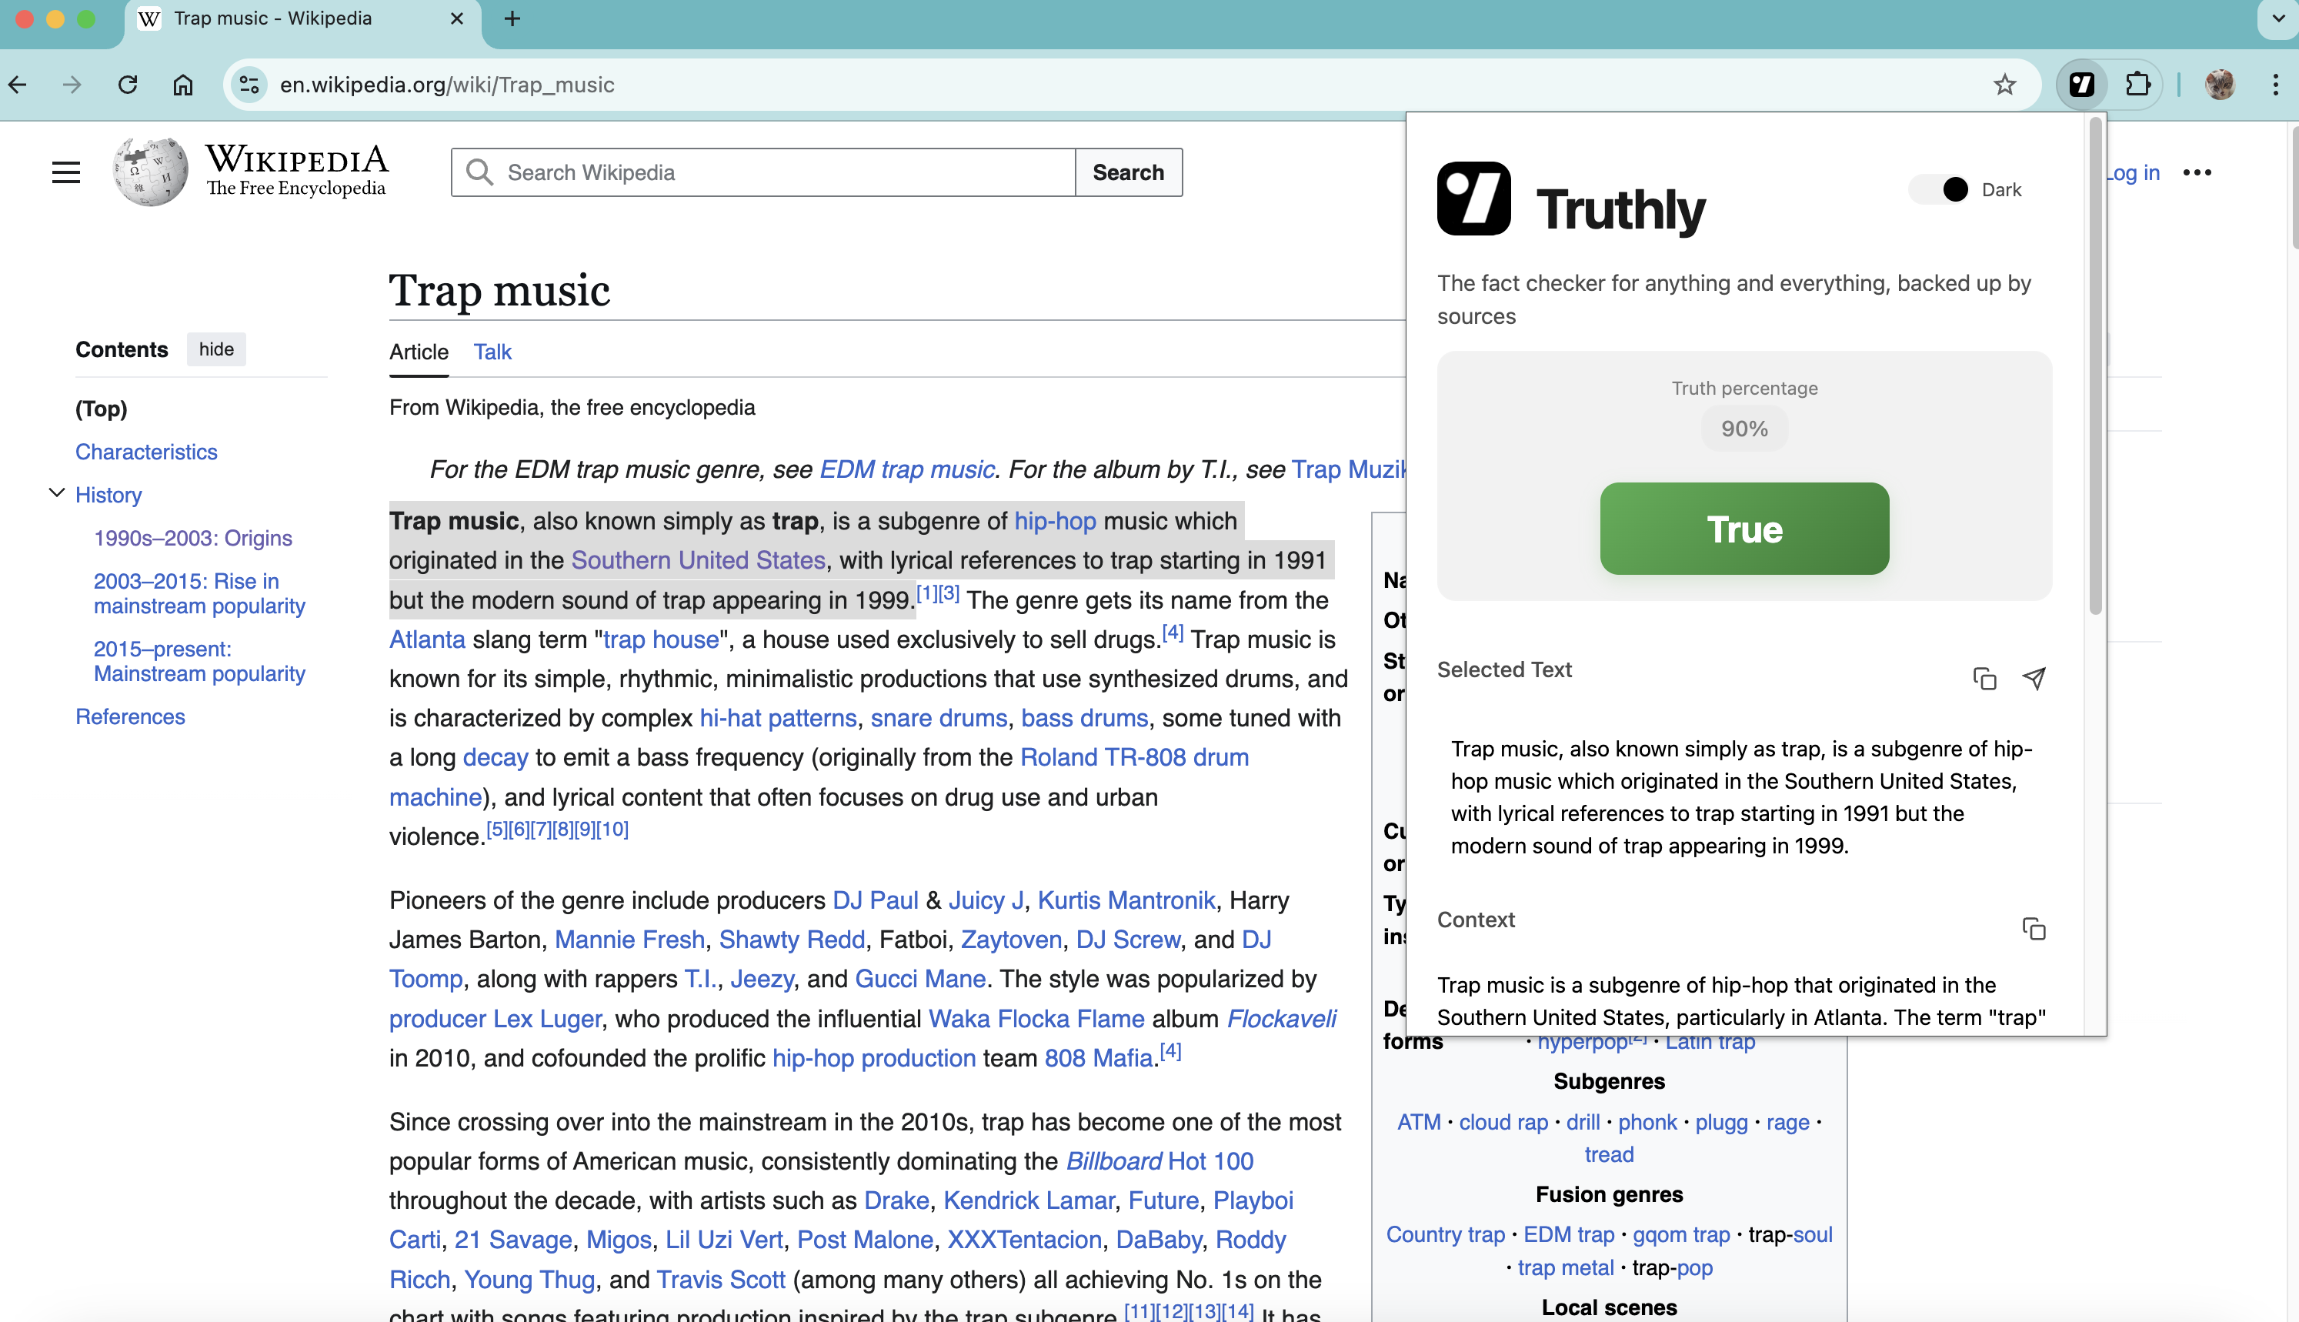This screenshot has width=2299, height=1322.
Task: Reload the current page
Action: [x=128, y=85]
